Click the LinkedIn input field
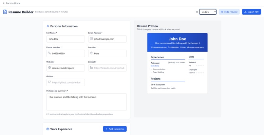The height and width of the screenshot is (135, 264). 107,68
